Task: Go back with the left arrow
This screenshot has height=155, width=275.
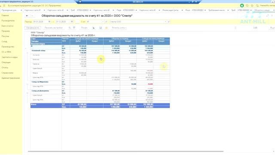Action: click(x=27, y=15)
